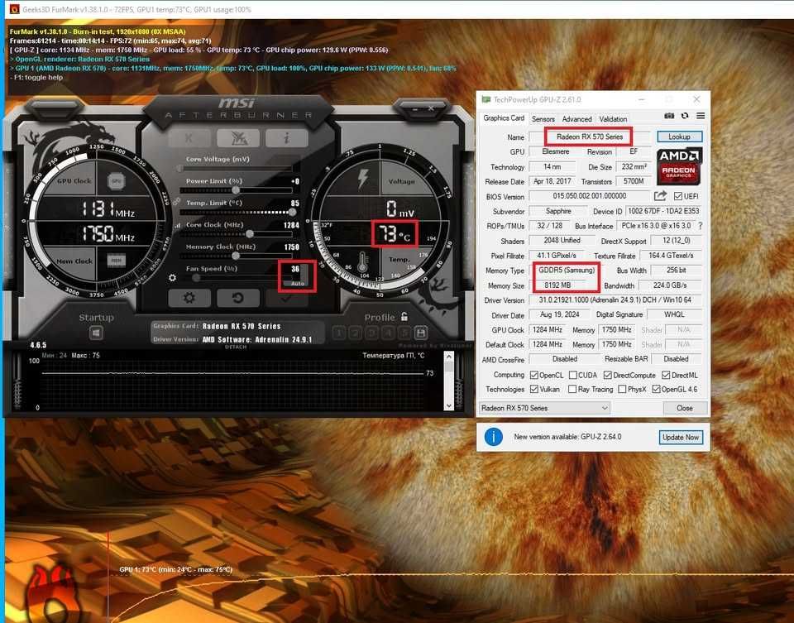Click the Lookup button in GPU-Z
794x623 pixels.
point(680,137)
